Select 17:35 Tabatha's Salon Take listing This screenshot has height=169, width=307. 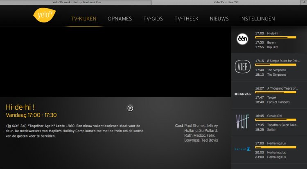276,125
